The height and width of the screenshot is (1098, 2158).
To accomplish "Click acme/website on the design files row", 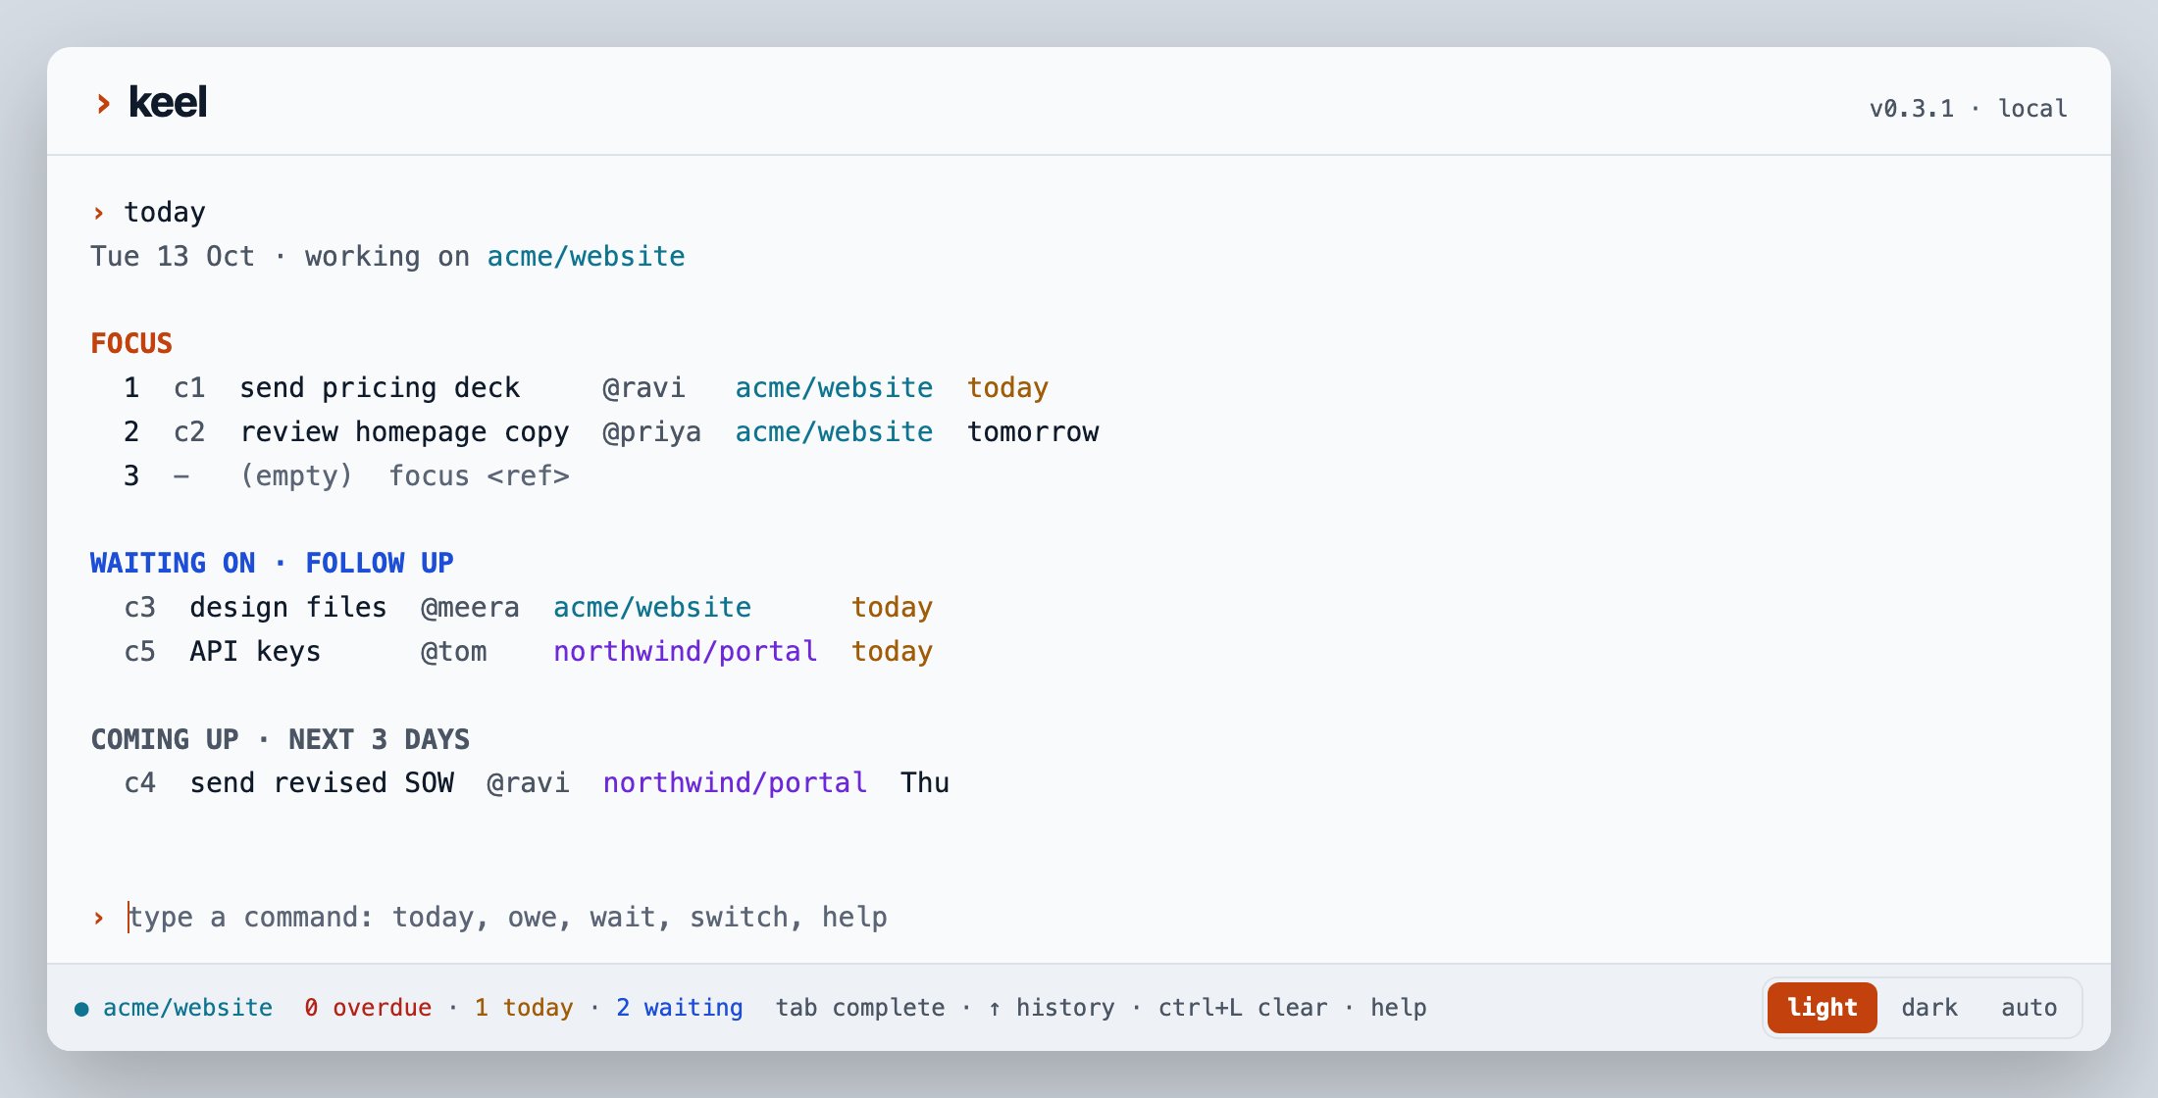I will (x=652, y=608).
